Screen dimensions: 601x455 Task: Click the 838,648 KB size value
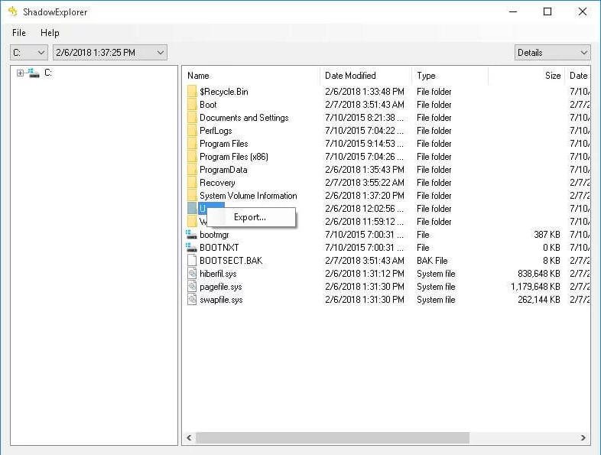click(x=538, y=274)
